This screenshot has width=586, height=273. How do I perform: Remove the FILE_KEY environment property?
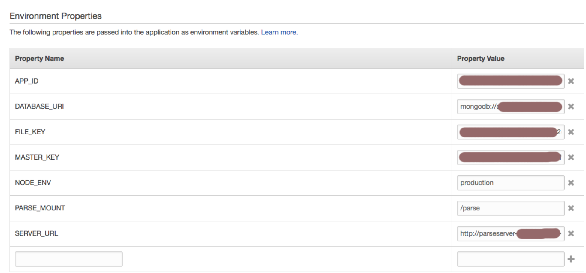pos(571,132)
